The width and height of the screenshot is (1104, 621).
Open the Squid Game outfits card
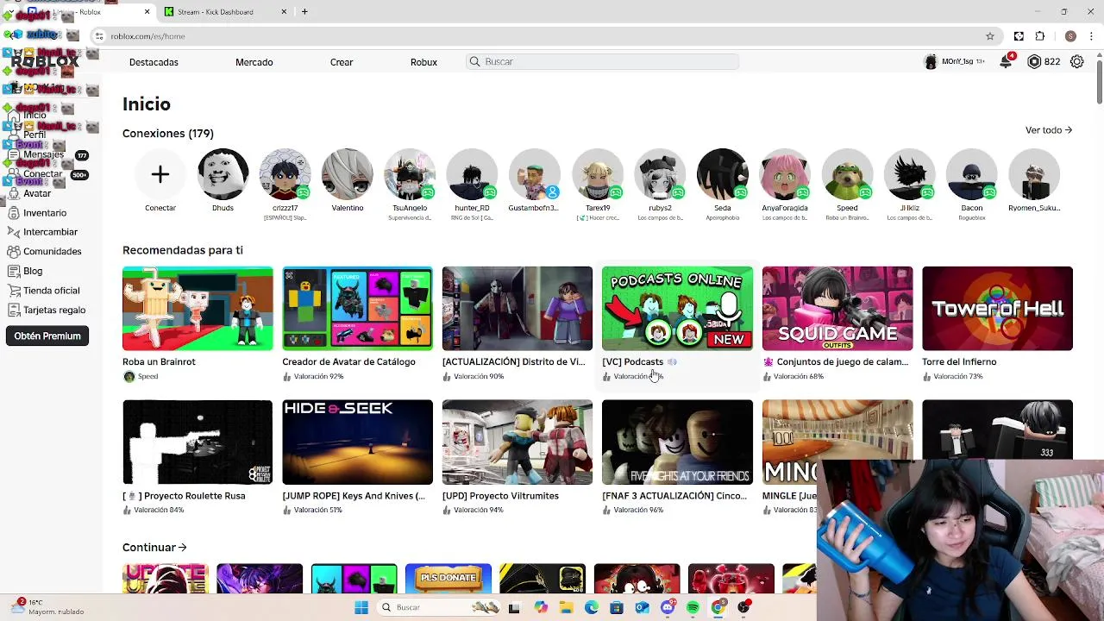[x=837, y=323]
